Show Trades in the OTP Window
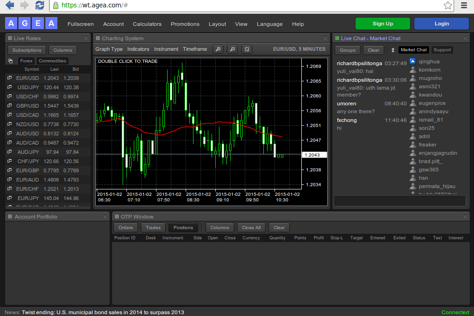474x316 pixels. click(x=153, y=227)
